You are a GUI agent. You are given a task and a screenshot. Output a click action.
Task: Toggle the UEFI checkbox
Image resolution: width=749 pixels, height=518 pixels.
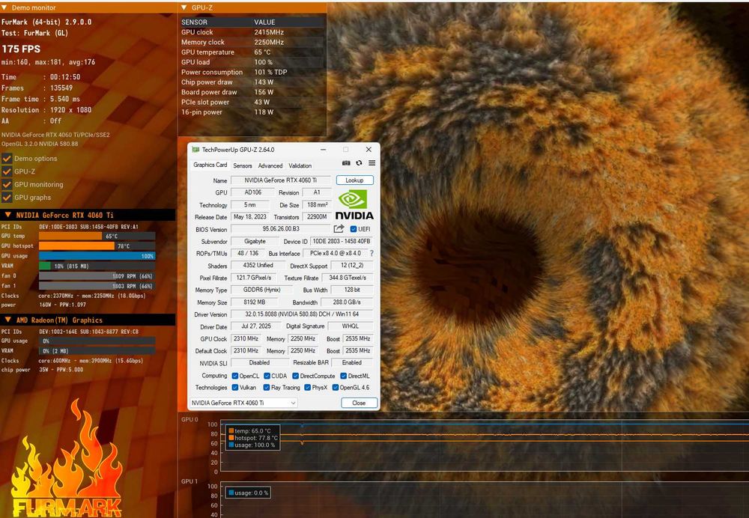(x=354, y=229)
